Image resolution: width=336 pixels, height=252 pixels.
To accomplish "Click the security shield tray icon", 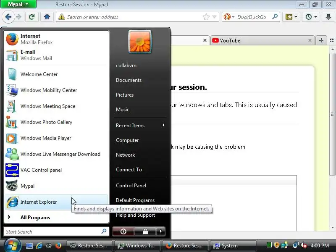I will point(277,245).
